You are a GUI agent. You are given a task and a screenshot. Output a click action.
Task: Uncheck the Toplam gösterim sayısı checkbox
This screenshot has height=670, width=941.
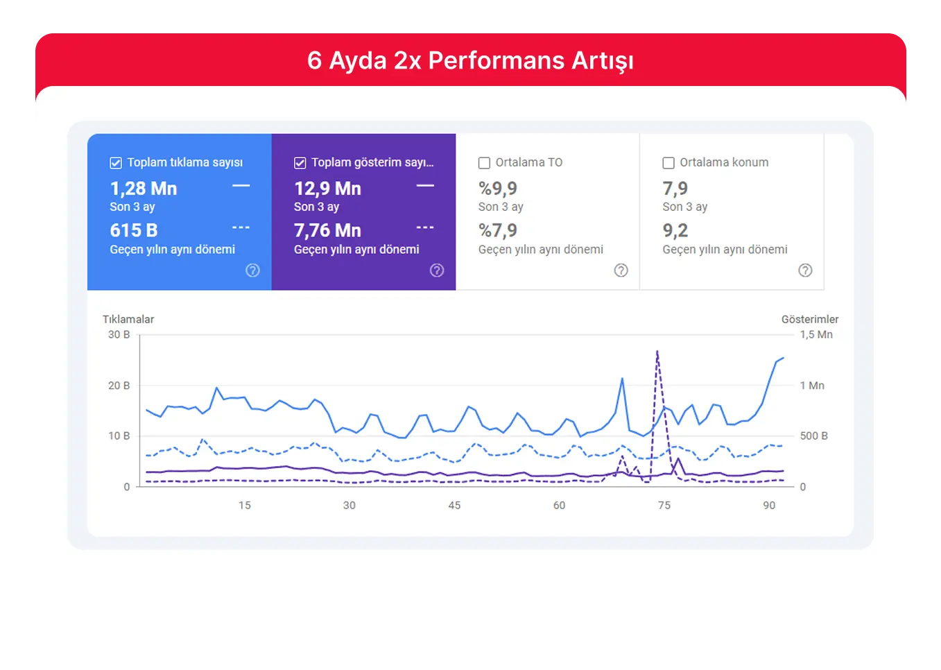click(x=300, y=162)
